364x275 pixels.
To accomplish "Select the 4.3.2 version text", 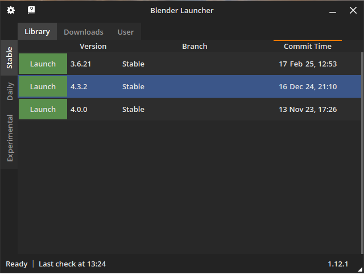I will 79,87.
